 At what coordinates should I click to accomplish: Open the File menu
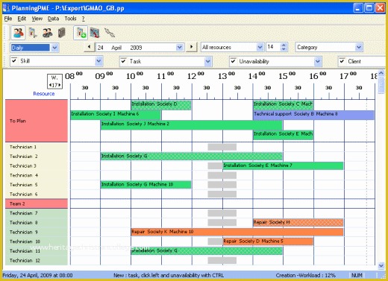pos(8,19)
